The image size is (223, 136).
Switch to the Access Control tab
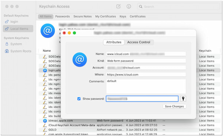pos(139,42)
